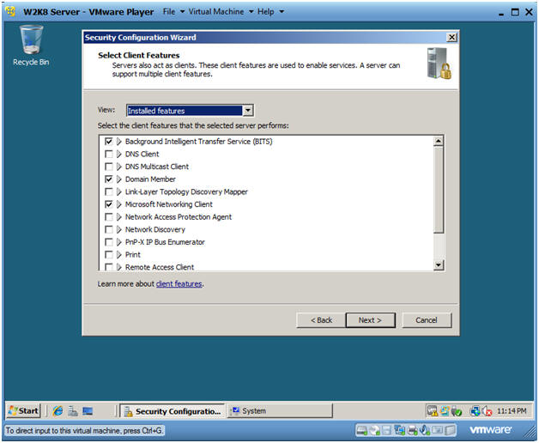Click the feature list scrollbar thumb
The image size is (539, 443).
point(439,190)
